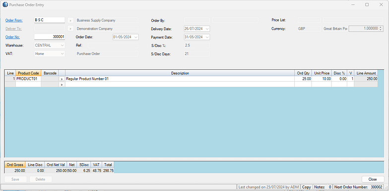Viewport: 389px width, 191px height.
Task: Click the 48.75 VAT value
Action: click(96, 170)
